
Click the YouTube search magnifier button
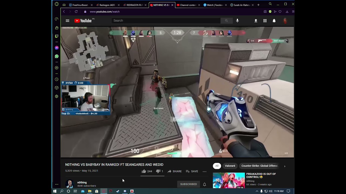[x=226, y=21]
